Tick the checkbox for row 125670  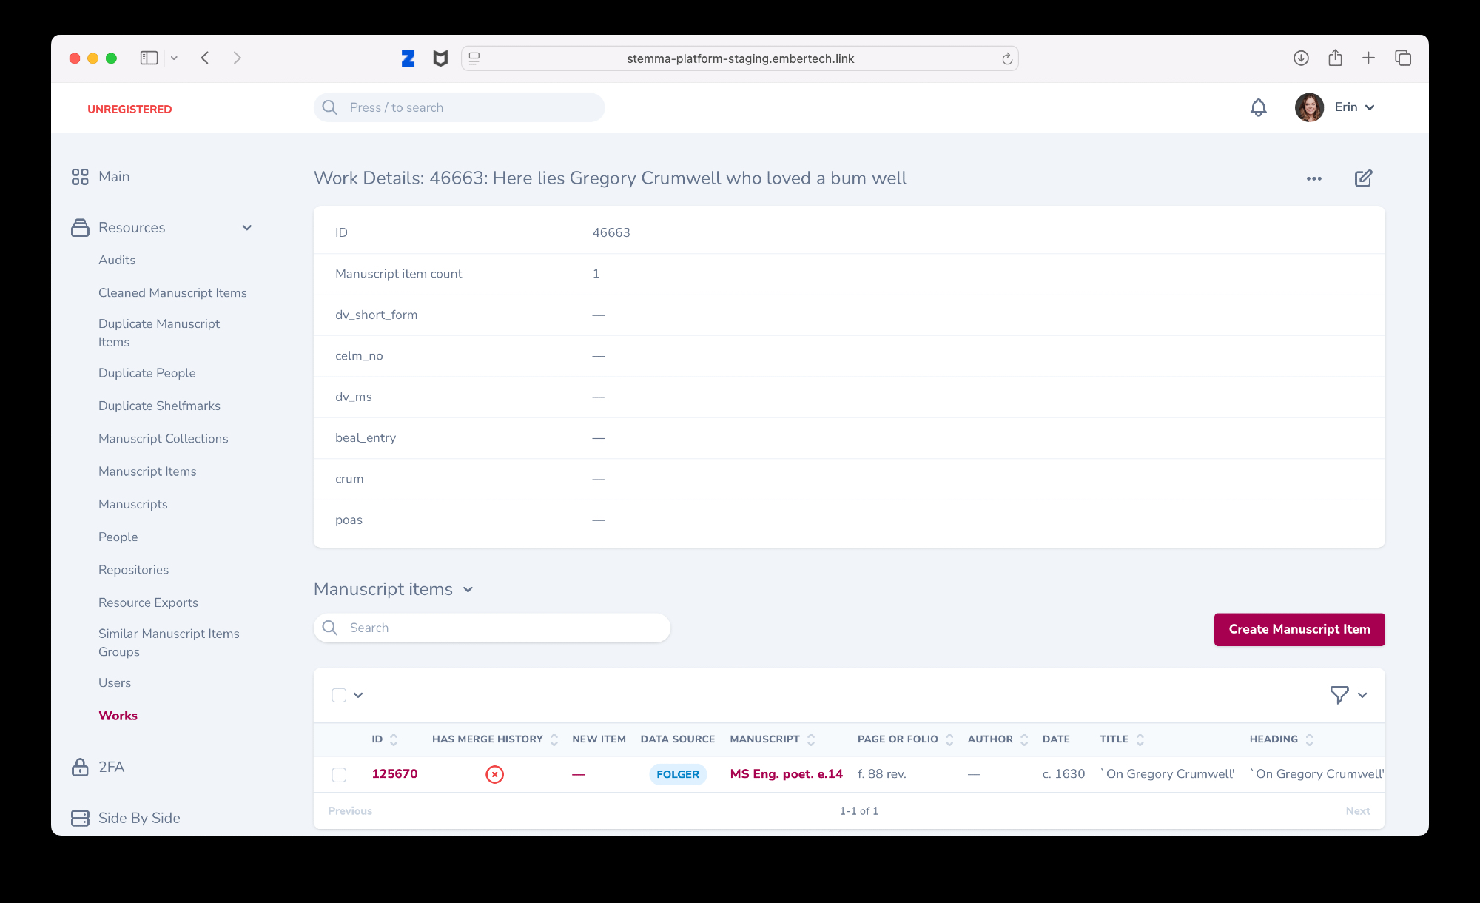[x=339, y=774]
